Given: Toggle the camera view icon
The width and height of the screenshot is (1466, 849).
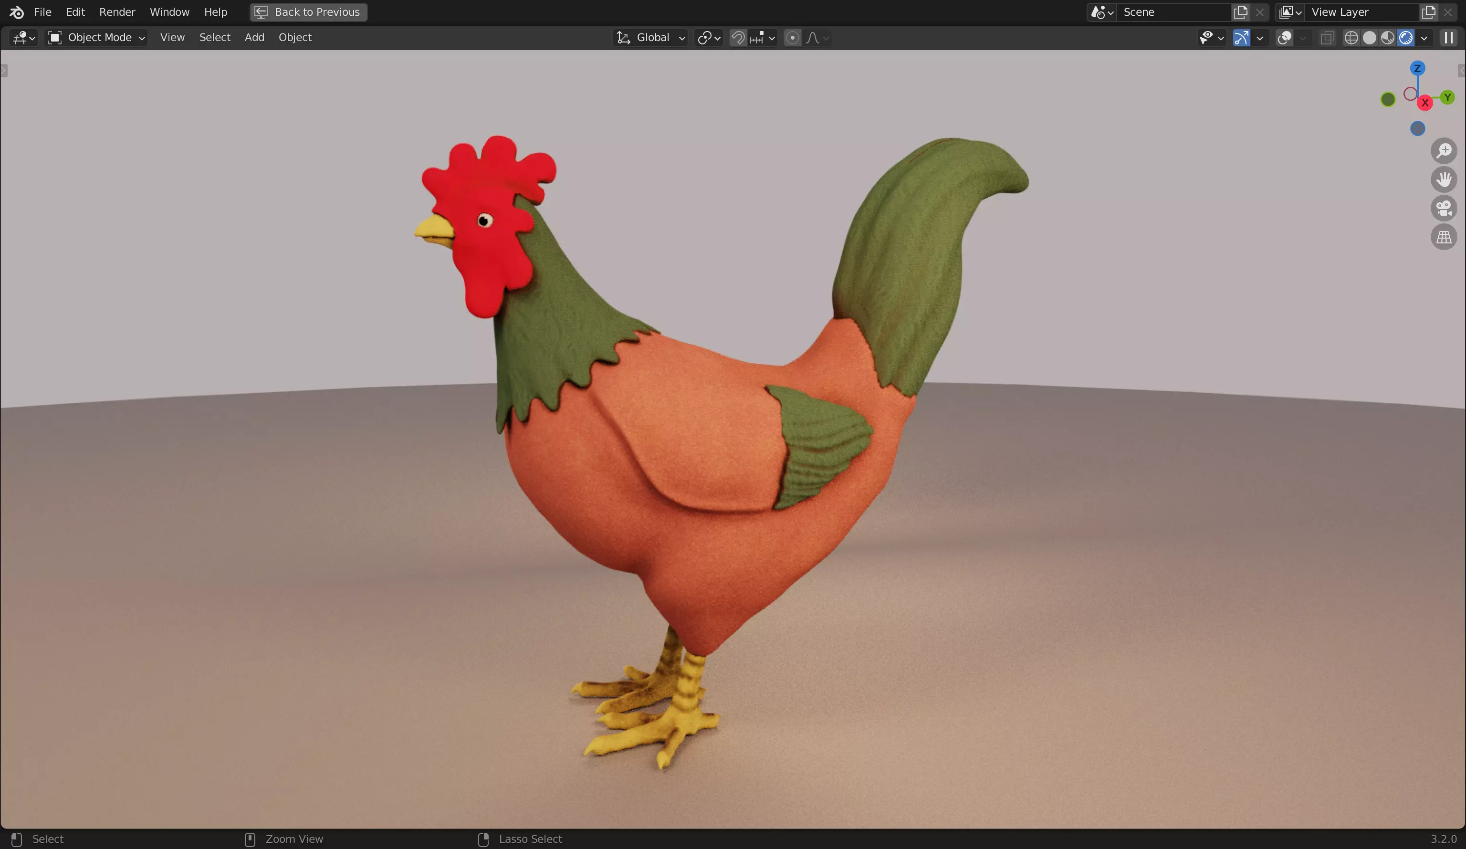Looking at the screenshot, I should click(1444, 209).
